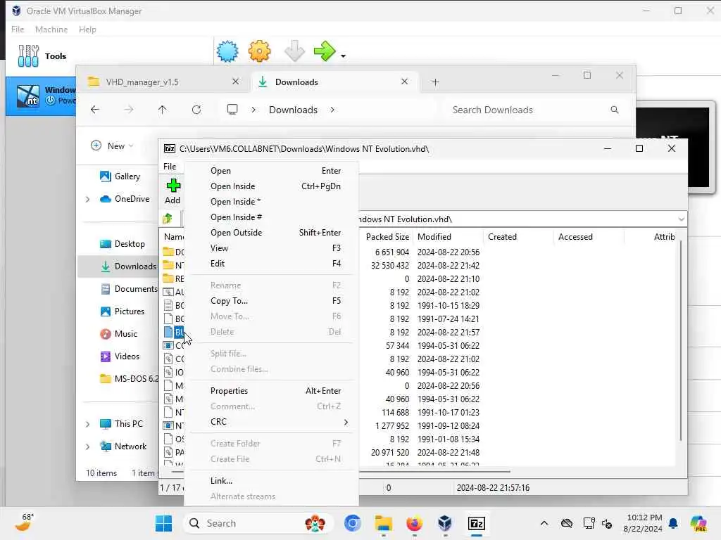Select Pictures in Explorer sidebar
Screen dimensions: 721x540
coord(123,311)
